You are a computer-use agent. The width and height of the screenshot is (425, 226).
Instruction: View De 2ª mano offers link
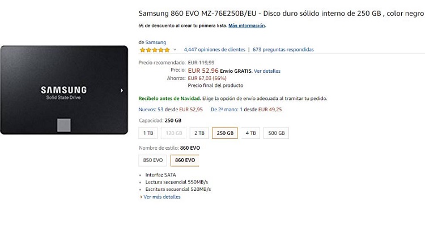(227, 110)
